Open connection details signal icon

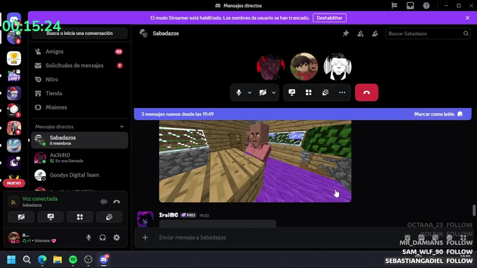[13, 202]
